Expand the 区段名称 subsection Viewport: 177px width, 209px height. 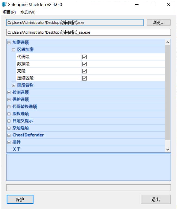click(x=14, y=85)
